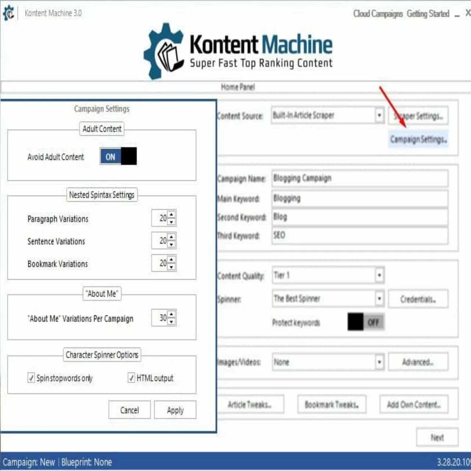Increase the Sentence Variations value
471x471 pixels.
click(171, 237)
